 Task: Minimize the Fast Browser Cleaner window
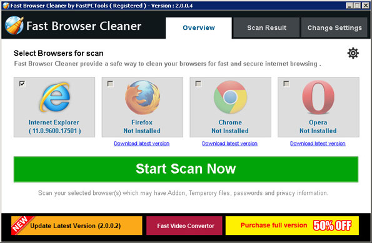[349, 6]
